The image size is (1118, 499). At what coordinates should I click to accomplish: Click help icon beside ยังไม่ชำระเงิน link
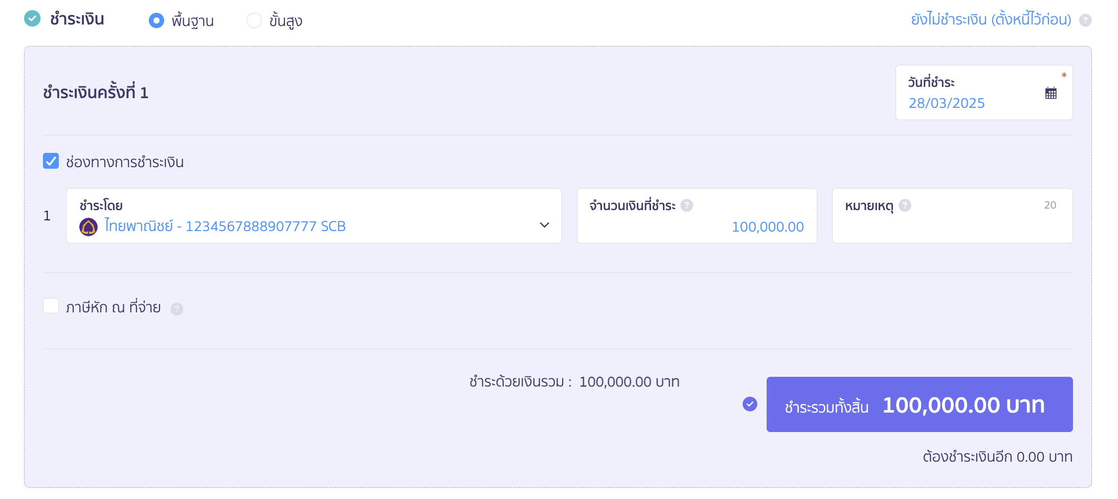click(1085, 20)
